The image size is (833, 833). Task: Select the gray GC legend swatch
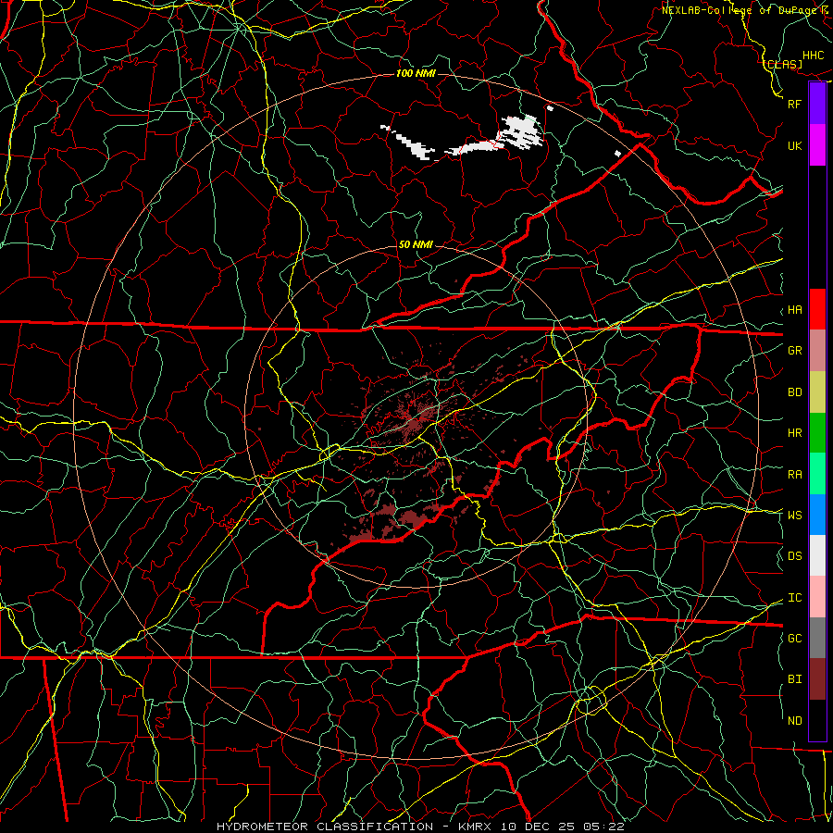(817, 638)
